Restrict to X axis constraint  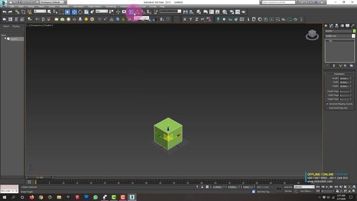[x=185, y=20]
